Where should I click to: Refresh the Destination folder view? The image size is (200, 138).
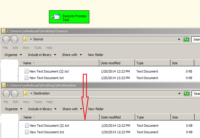[x=187, y=94]
